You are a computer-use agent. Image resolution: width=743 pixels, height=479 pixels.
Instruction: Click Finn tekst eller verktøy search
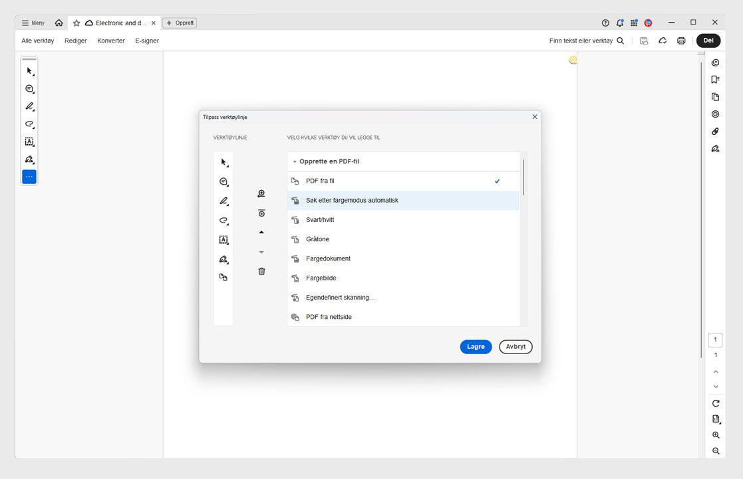pos(587,41)
